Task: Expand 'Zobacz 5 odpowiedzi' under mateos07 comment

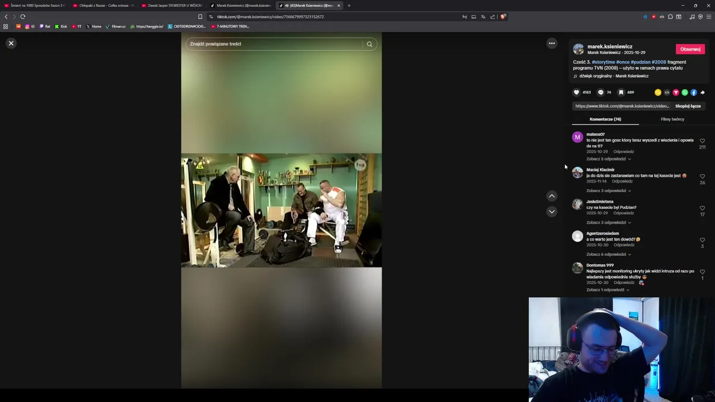Action: tap(608, 159)
